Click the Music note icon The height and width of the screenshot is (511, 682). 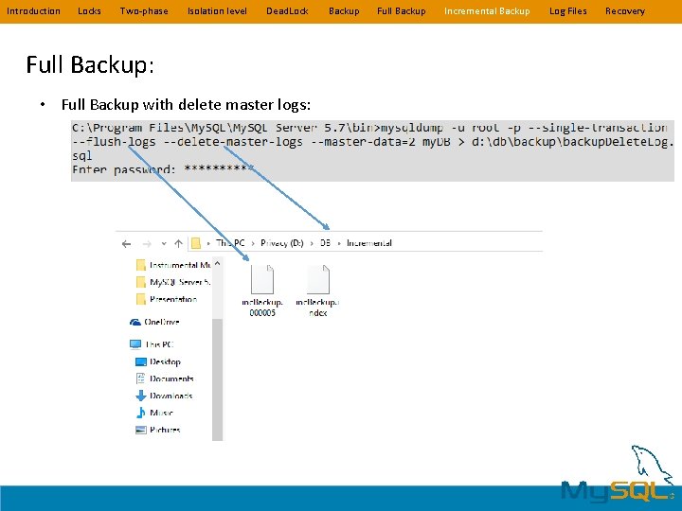(x=140, y=413)
